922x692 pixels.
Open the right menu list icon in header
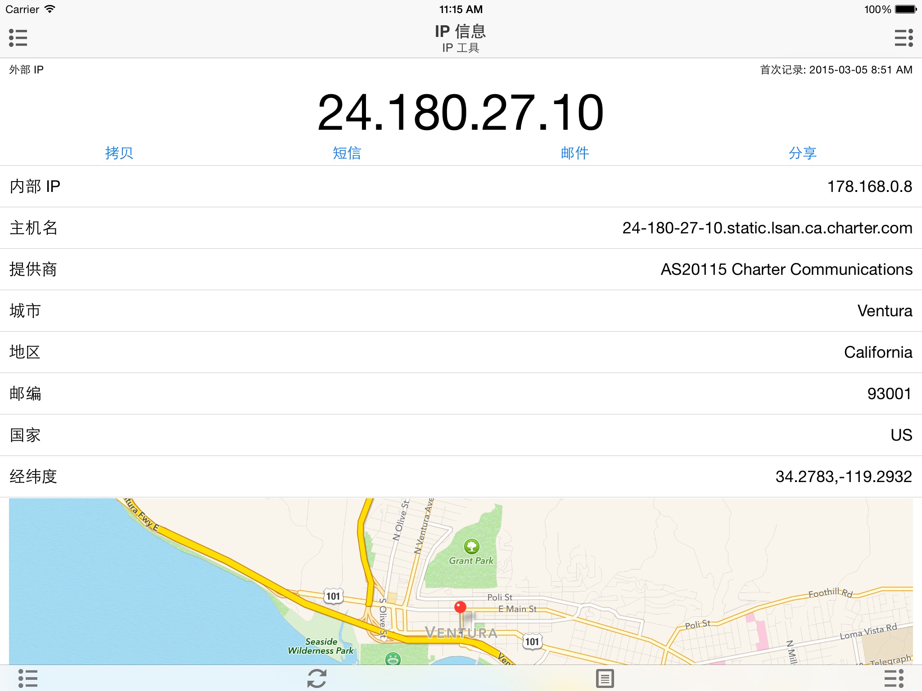click(904, 38)
